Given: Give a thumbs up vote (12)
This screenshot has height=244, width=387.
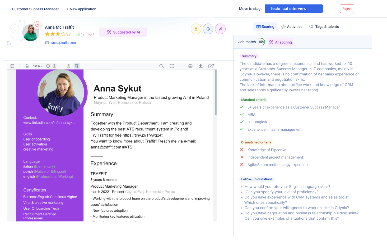Looking at the screenshot, I should tap(80, 34).
